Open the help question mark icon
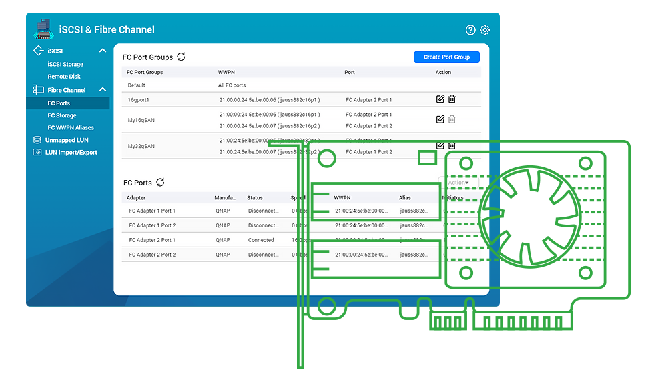This screenshot has width=654, height=380. pos(470,30)
